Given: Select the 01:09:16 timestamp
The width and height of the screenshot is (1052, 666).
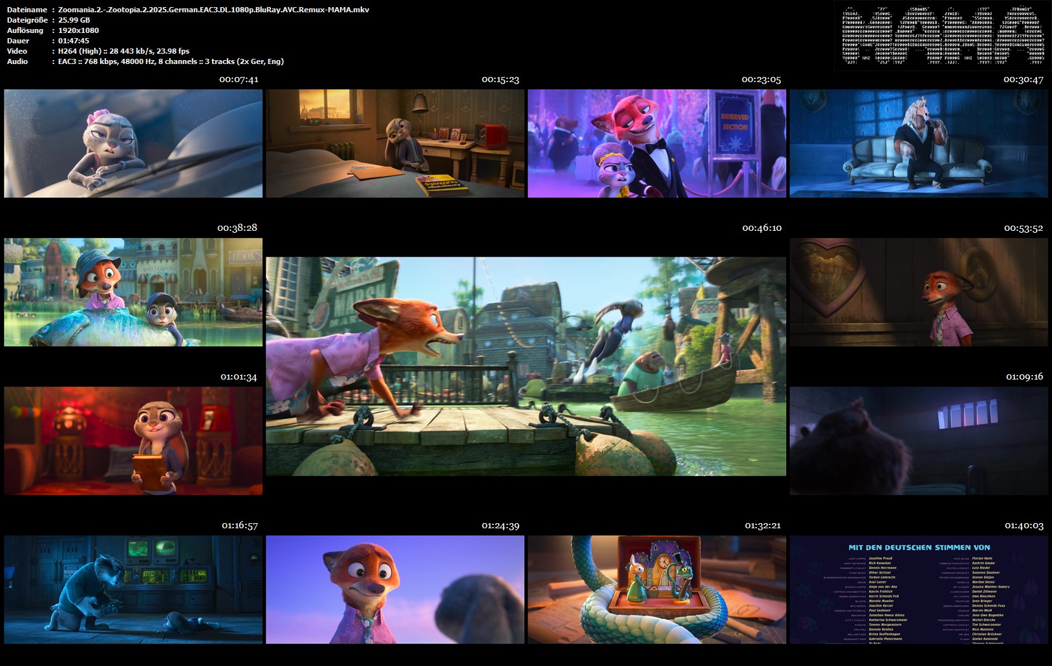Looking at the screenshot, I should 1025,376.
